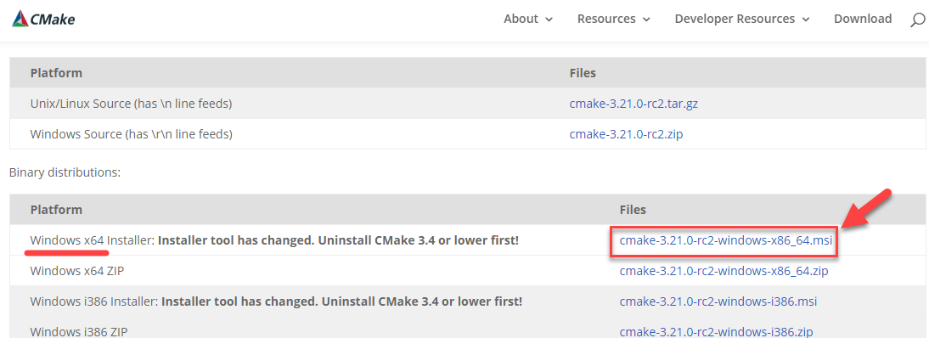
Task: Click the CMake wordmark text in header
Action: (x=53, y=19)
